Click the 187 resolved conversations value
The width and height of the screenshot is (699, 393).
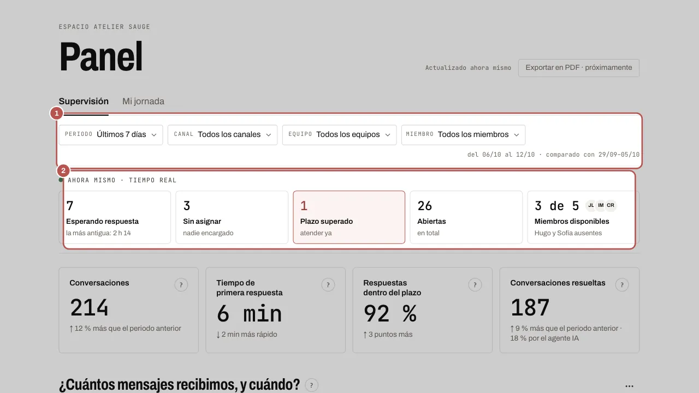[530, 308]
